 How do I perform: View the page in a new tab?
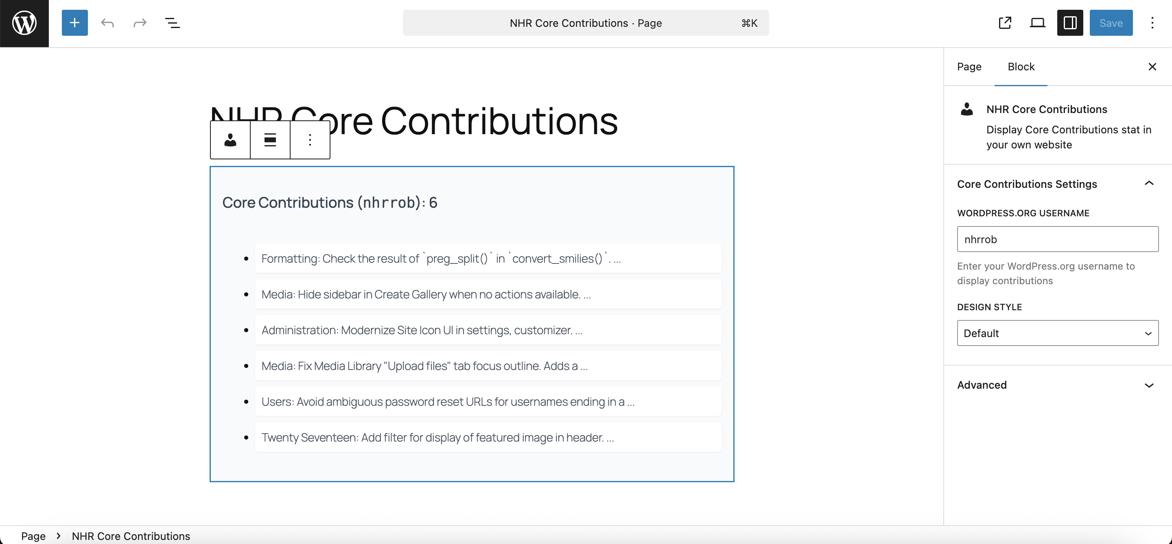1005,23
